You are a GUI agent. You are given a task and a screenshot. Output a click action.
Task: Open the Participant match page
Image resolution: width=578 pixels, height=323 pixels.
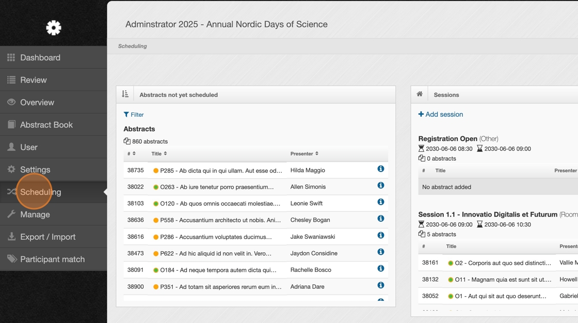pyautogui.click(x=52, y=259)
